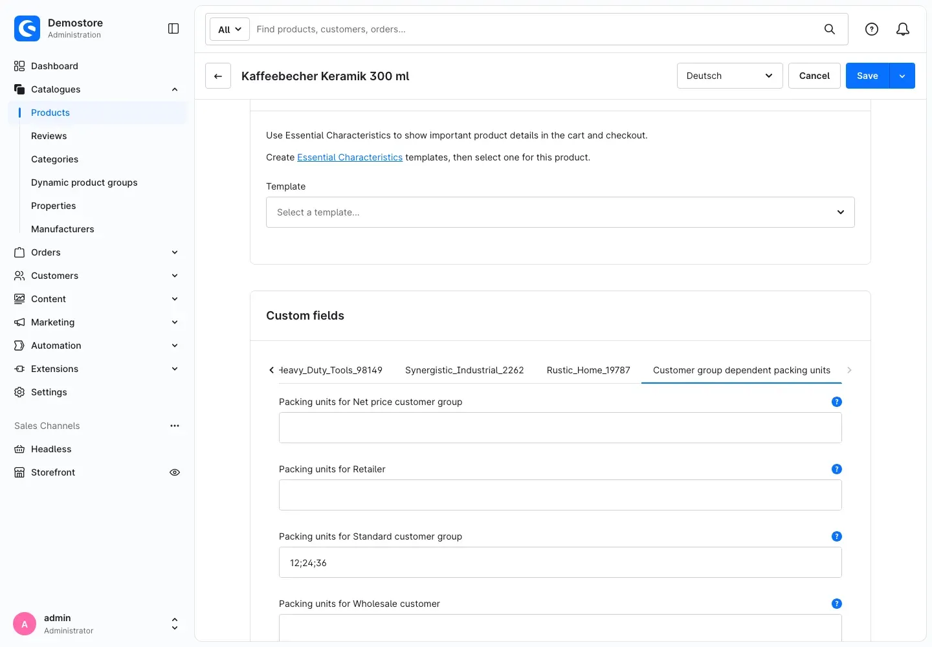Switch to Rustic_Home_19787 tab
The width and height of the screenshot is (932, 647).
pyautogui.click(x=588, y=370)
